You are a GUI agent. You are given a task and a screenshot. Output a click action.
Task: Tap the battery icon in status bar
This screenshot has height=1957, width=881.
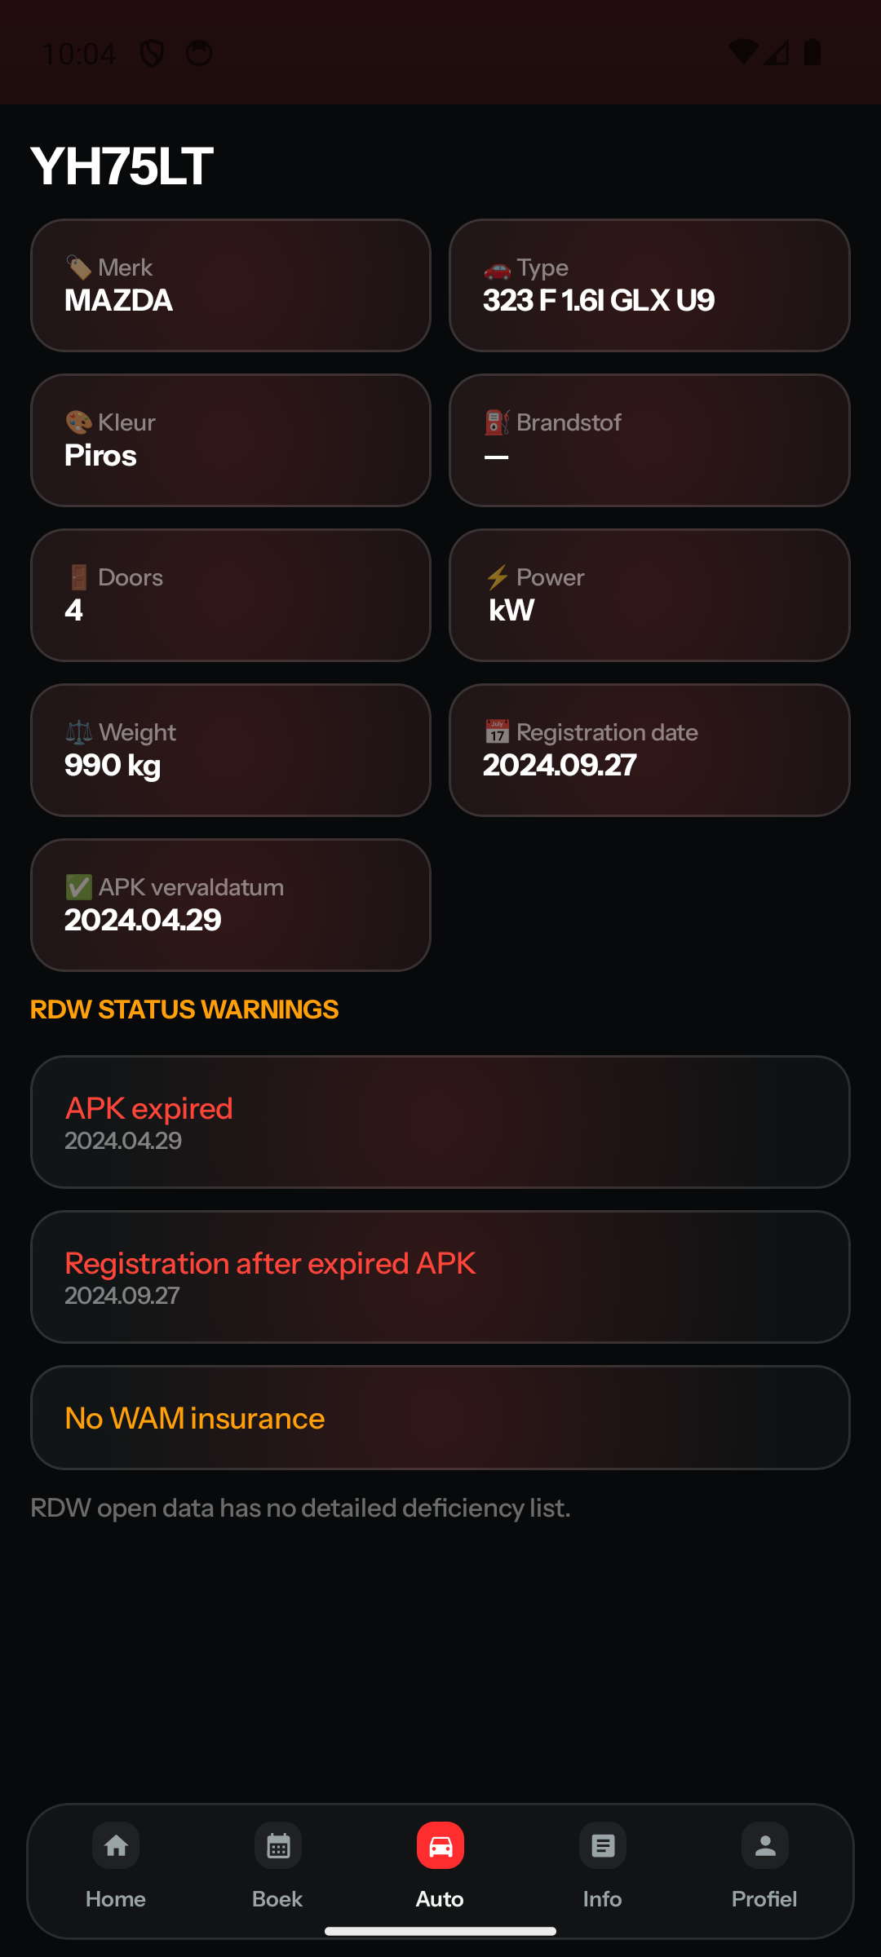[x=812, y=53]
